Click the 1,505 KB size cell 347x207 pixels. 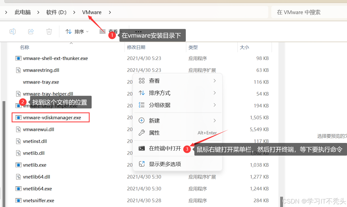coord(259,118)
